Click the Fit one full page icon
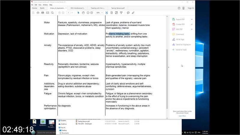Image resolution: width=240 pixels, height=135 pixels. pos(112,13)
